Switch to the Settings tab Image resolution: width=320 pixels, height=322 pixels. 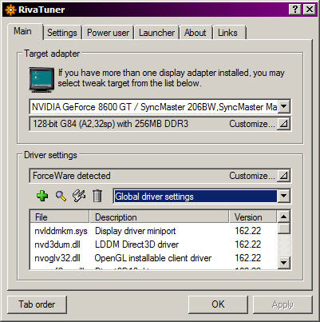62,33
